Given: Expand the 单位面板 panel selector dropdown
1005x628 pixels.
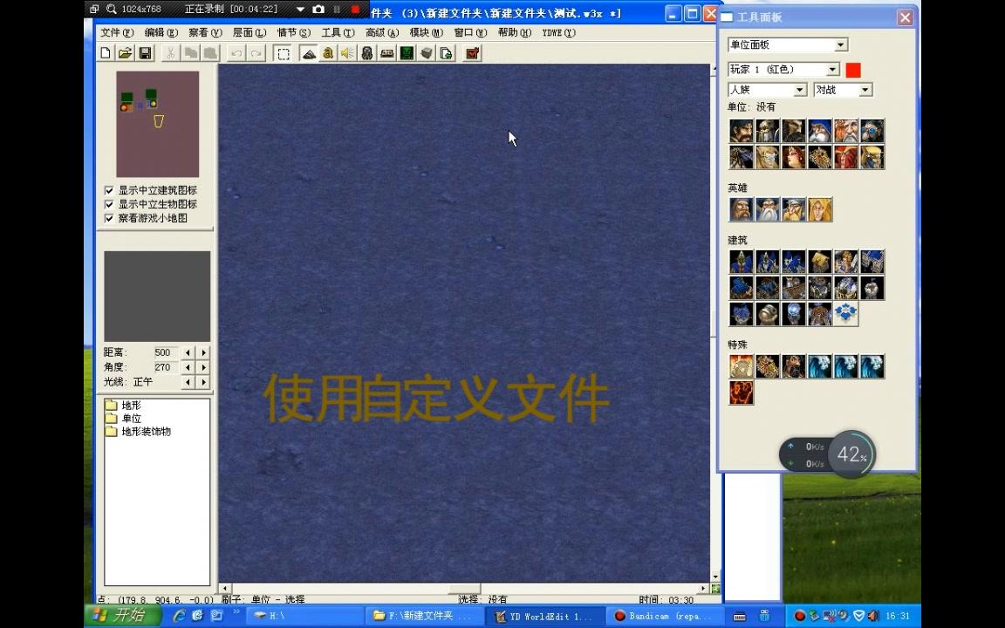Looking at the screenshot, I should pyautogui.click(x=839, y=44).
